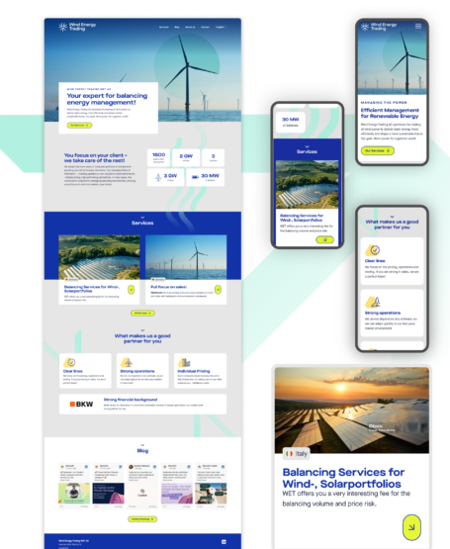Click the chevron above the desktop Services heading
Image resolution: width=450 pixels, height=549 pixels.
pyautogui.click(x=142, y=218)
